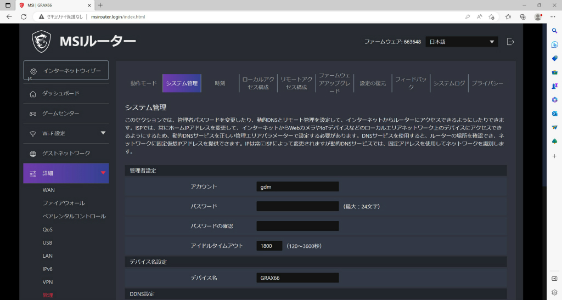The height and width of the screenshot is (300, 562).
Task: Click the read aloud icon in address bar
Action: coord(479,17)
